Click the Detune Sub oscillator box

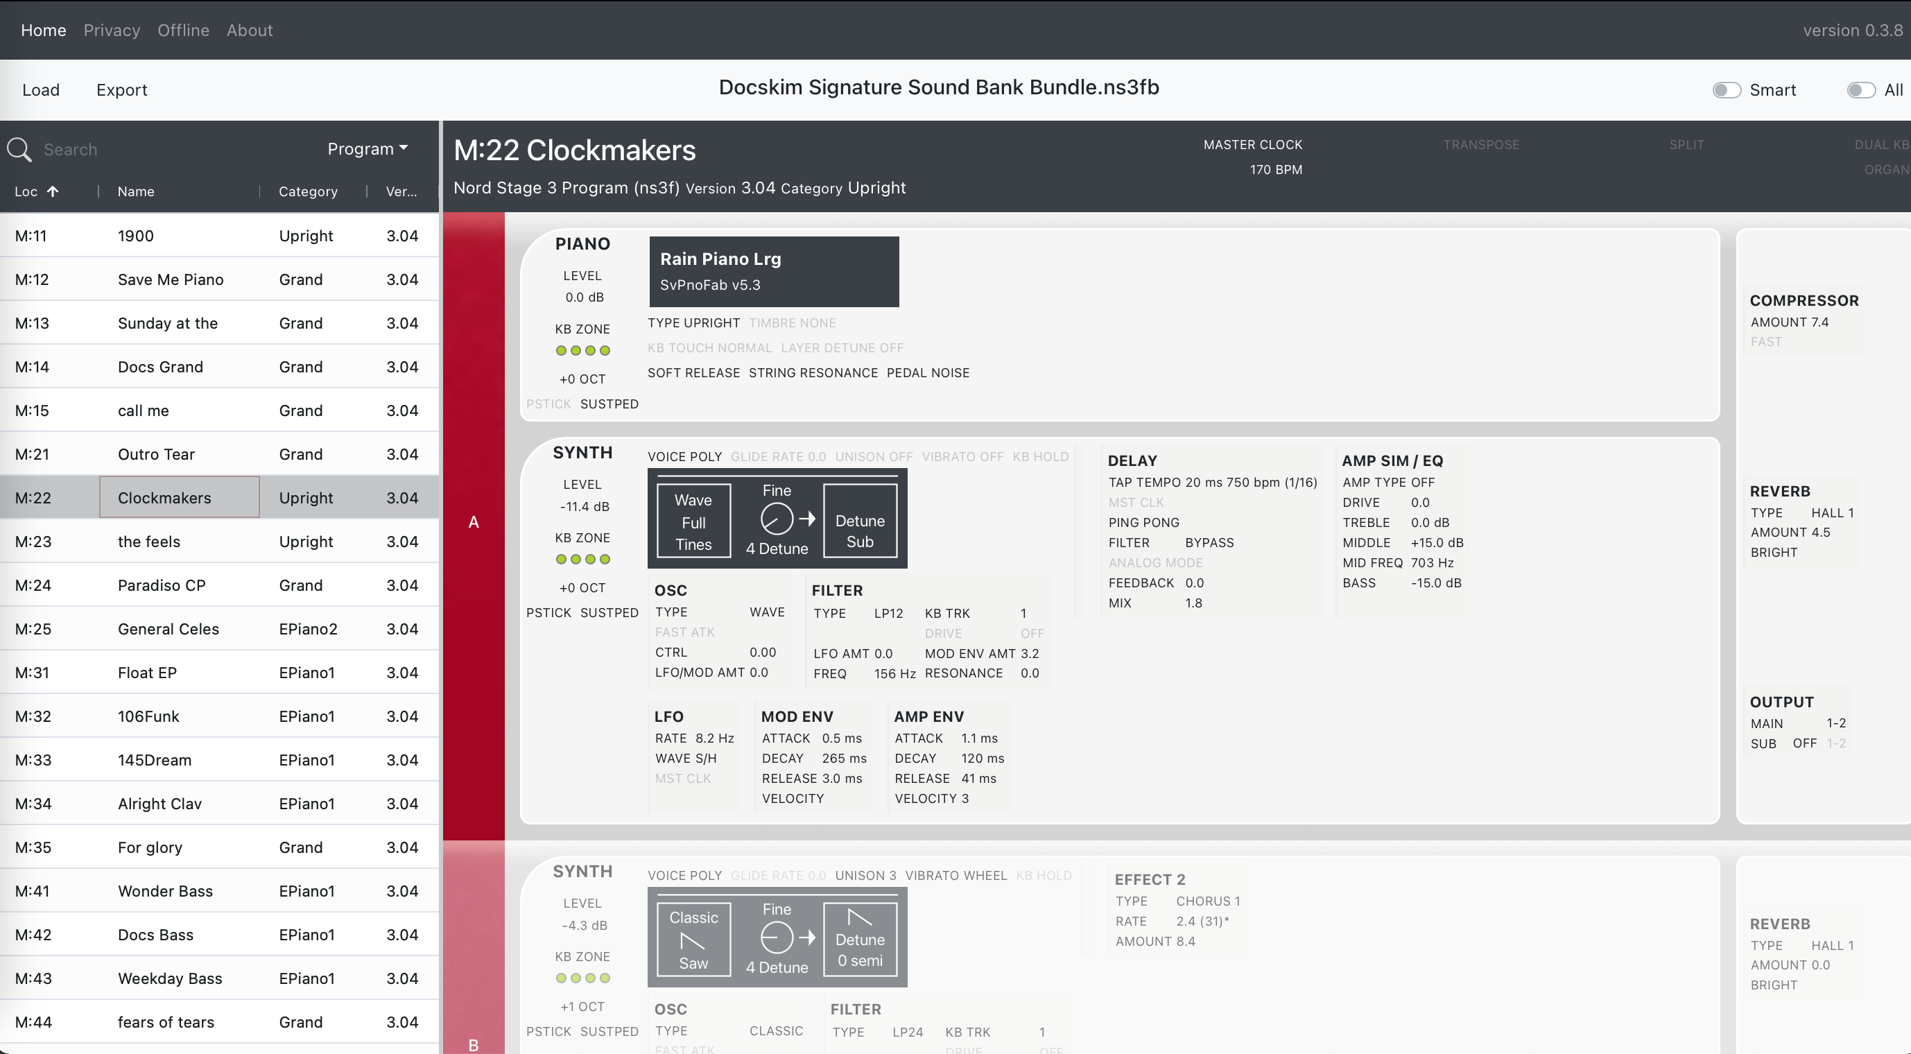pyautogui.click(x=860, y=521)
